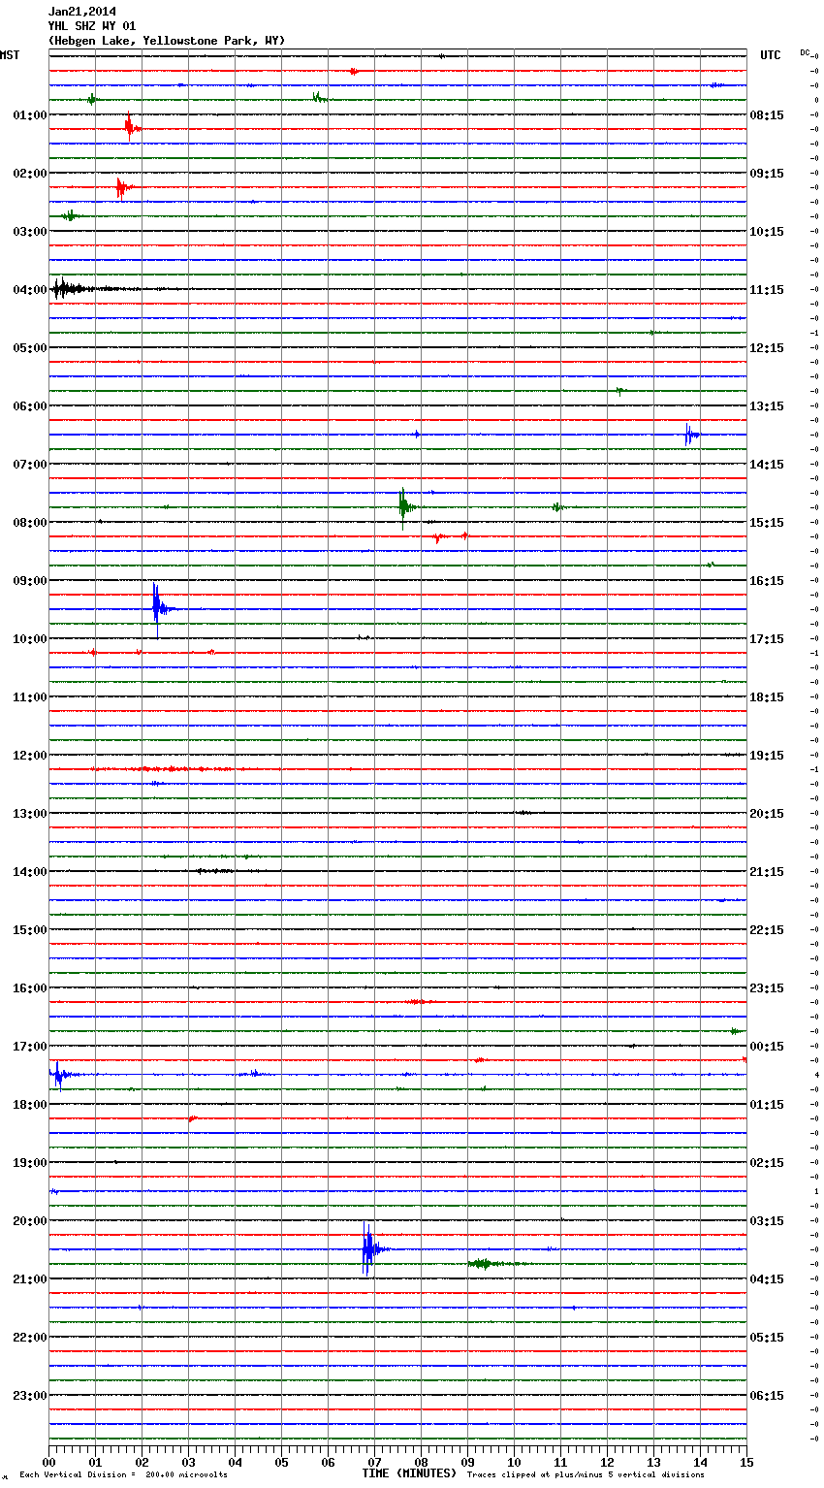Click the 'MST' timezone label
Viewport: 824px width, 1488px height.
pyautogui.click(x=10, y=55)
